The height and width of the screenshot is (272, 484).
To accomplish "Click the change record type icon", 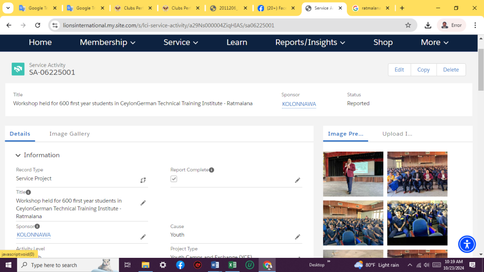I will pos(143,180).
